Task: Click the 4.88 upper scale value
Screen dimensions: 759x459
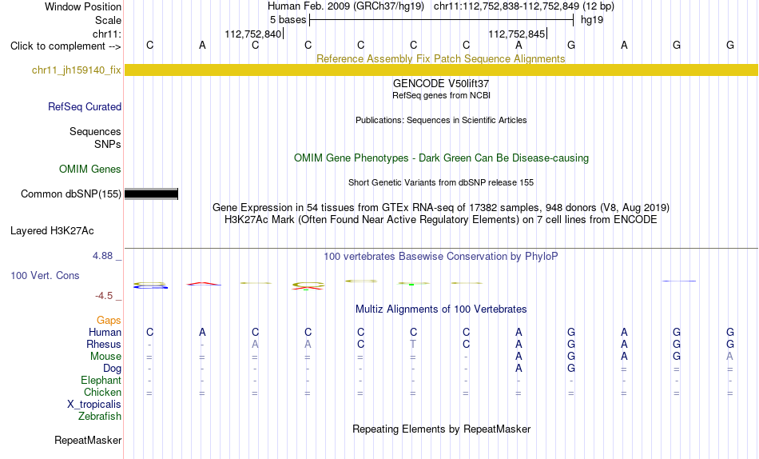Action: [102, 255]
